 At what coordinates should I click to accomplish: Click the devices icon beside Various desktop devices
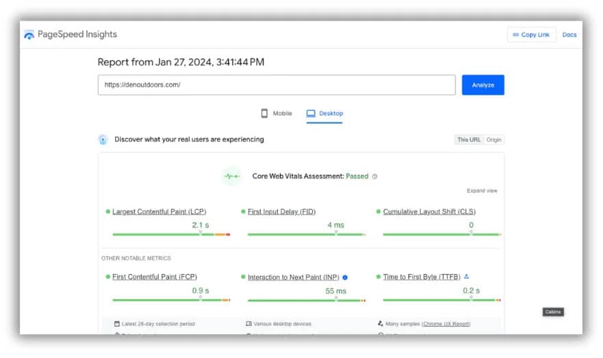click(x=249, y=324)
